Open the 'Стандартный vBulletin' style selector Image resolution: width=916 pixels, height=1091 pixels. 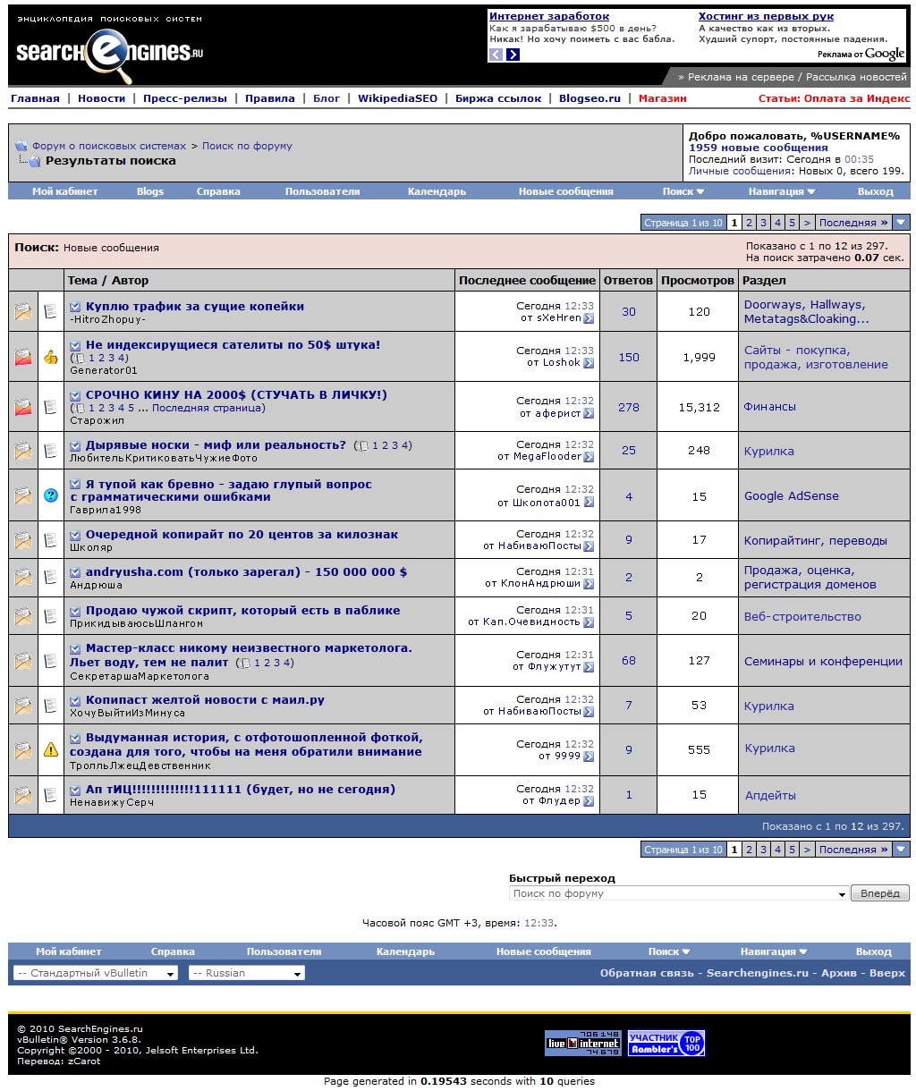pyautogui.click(x=96, y=973)
